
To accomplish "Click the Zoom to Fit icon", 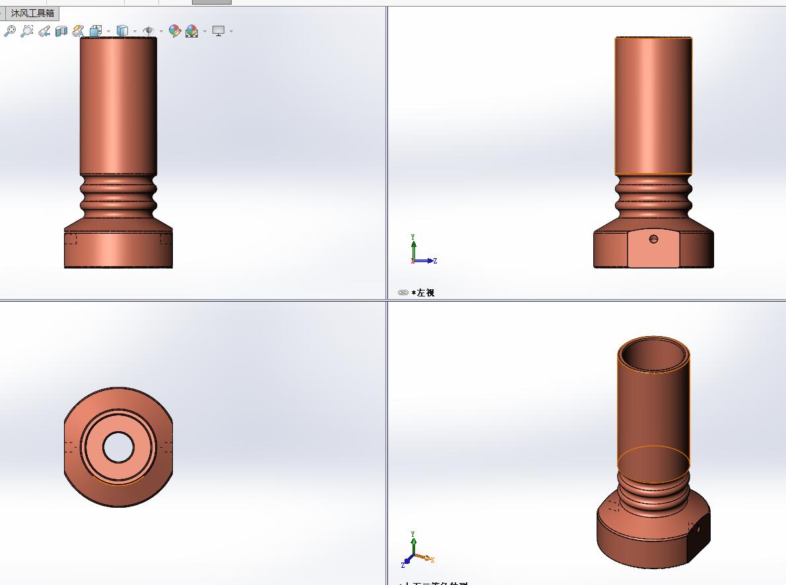I will pyautogui.click(x=9, y=31).
